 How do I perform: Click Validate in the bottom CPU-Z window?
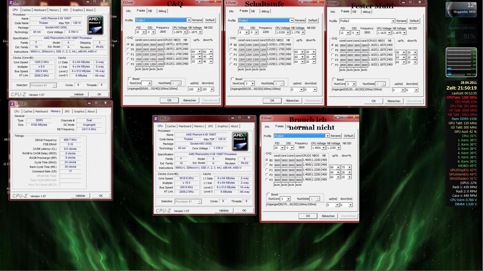(224, 210)
